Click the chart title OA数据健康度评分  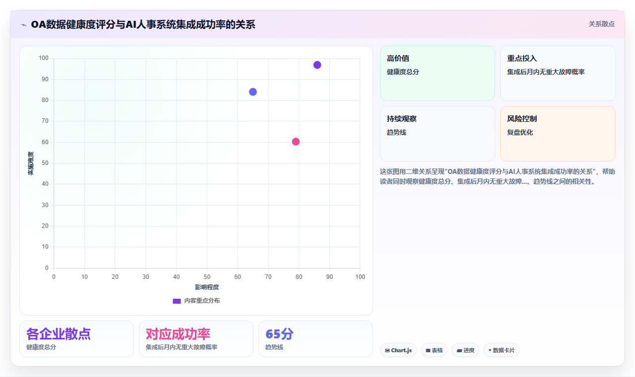[143, 24]
